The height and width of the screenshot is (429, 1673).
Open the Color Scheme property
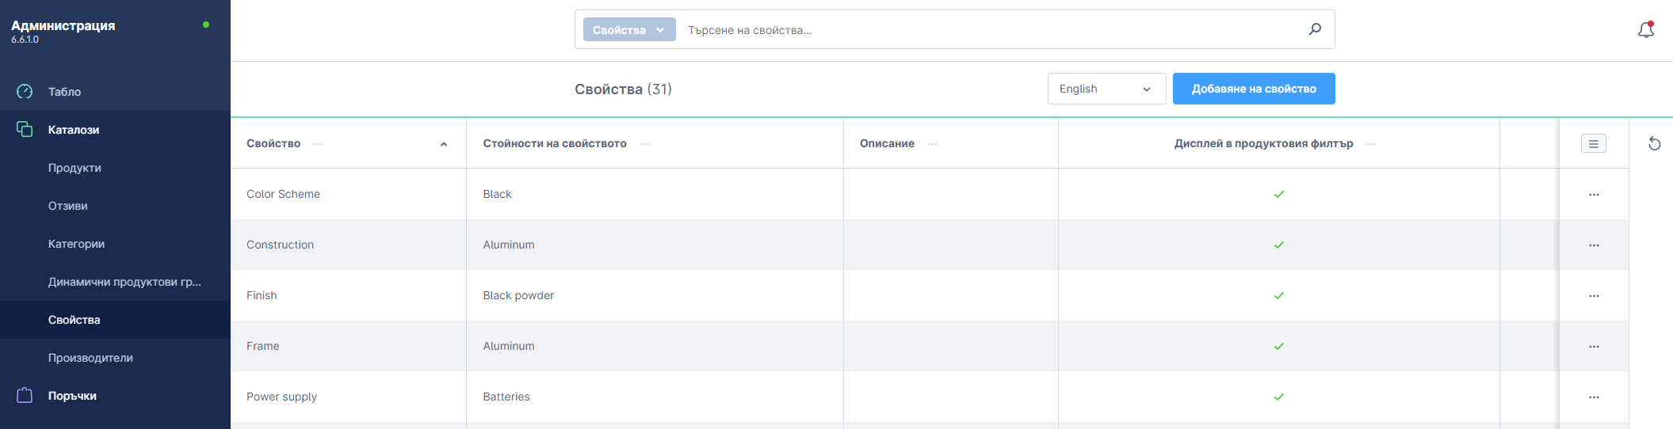[283, 194]
